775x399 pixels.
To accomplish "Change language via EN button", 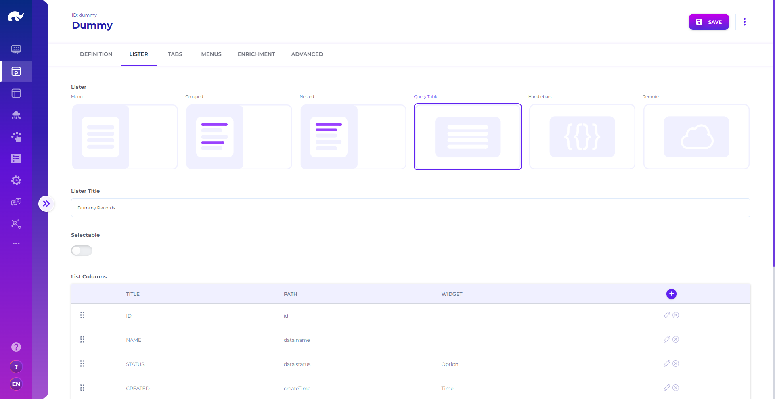I will (16, 384).
